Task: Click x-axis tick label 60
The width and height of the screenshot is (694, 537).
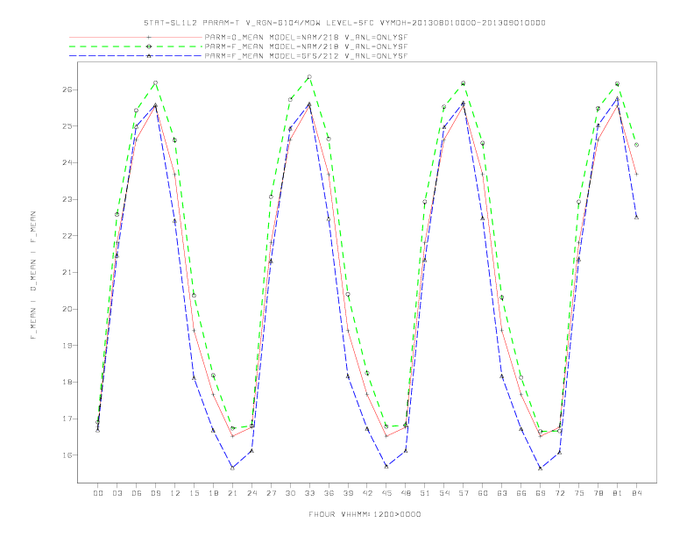Action: coord(483,493)
